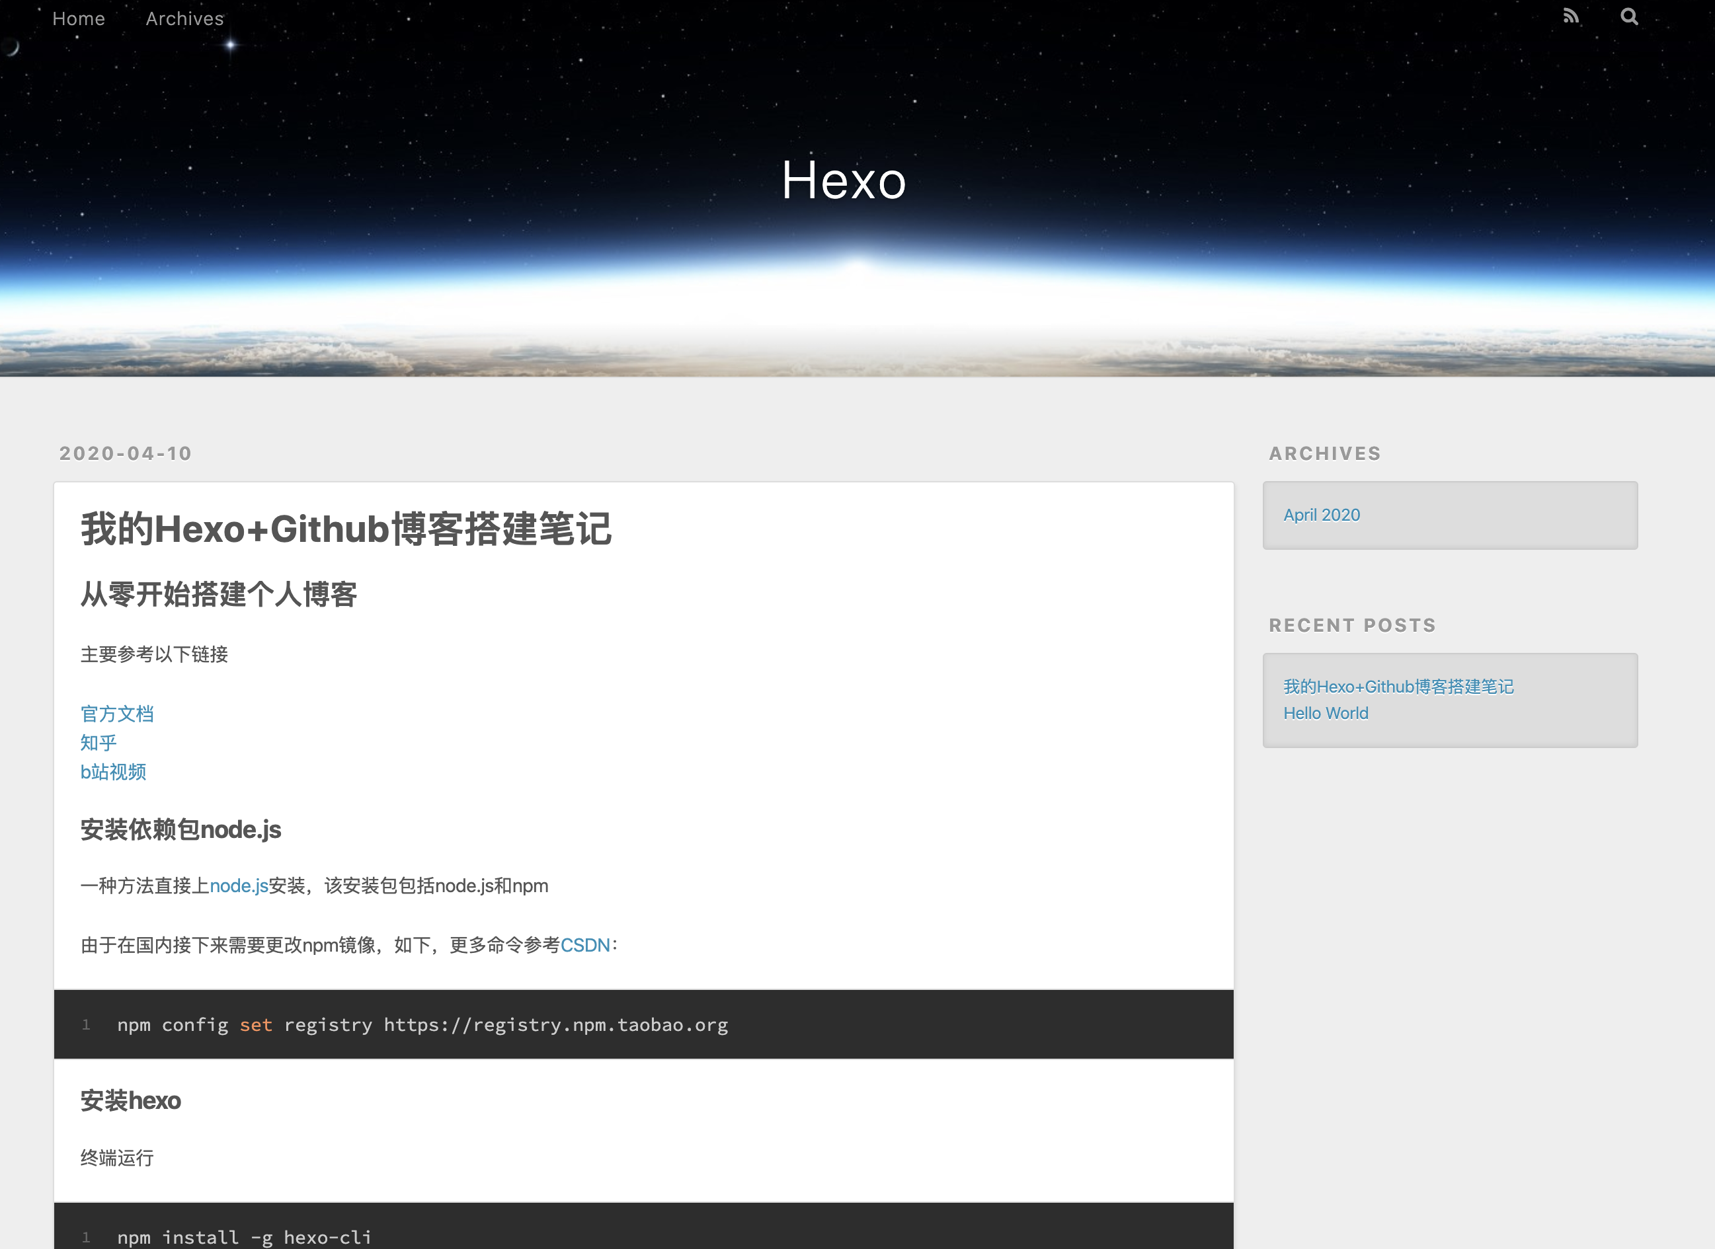1715x1249 pixels.
Task: Click the RECENT POSTS sidebar heading
Action: point(1352,625)
